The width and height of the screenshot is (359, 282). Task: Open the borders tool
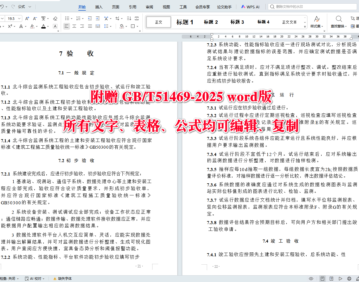(x=133, y=26)
